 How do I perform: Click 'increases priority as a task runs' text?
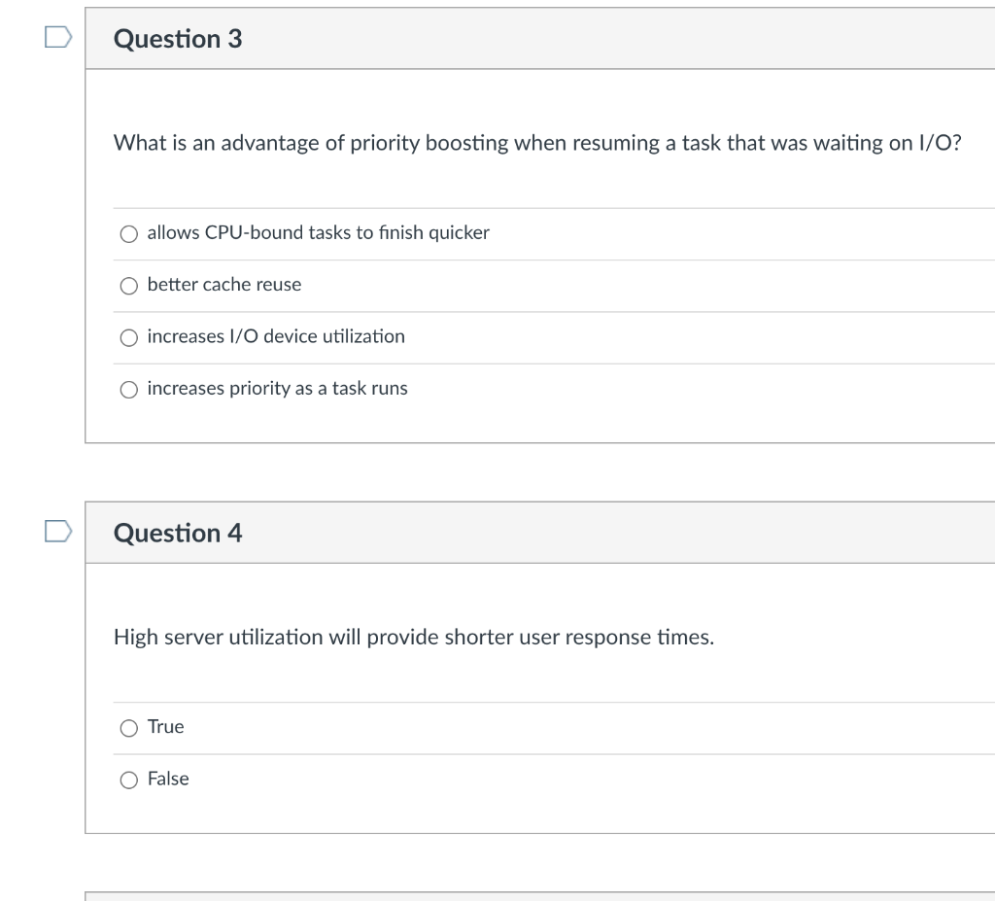pos(277,389)
